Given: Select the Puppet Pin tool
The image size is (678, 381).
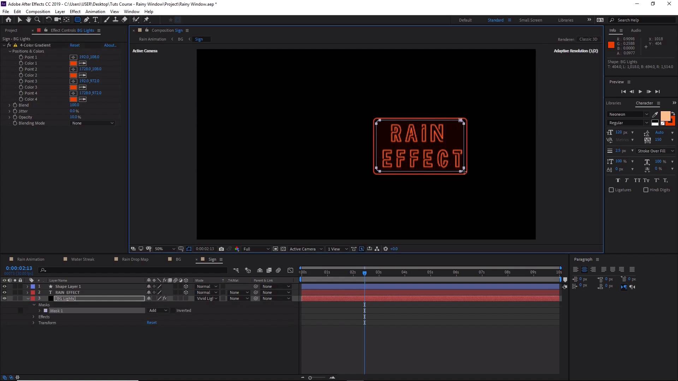Looking at the screenshot, I should pyautogui.click(x=147, y=20).
